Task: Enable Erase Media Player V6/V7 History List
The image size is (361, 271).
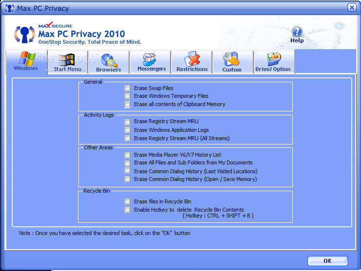Action: 127,155
